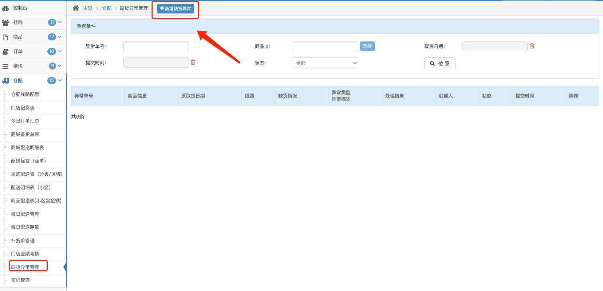Open the 商品 sidebar menu
Viewport: 603px width, 291px height.
click(33, 37)
